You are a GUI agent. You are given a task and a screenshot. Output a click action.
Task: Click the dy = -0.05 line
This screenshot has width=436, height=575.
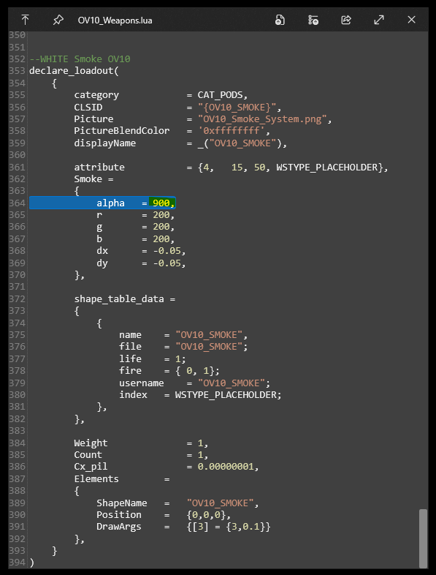pyautogui.click(x=141, y=263)
